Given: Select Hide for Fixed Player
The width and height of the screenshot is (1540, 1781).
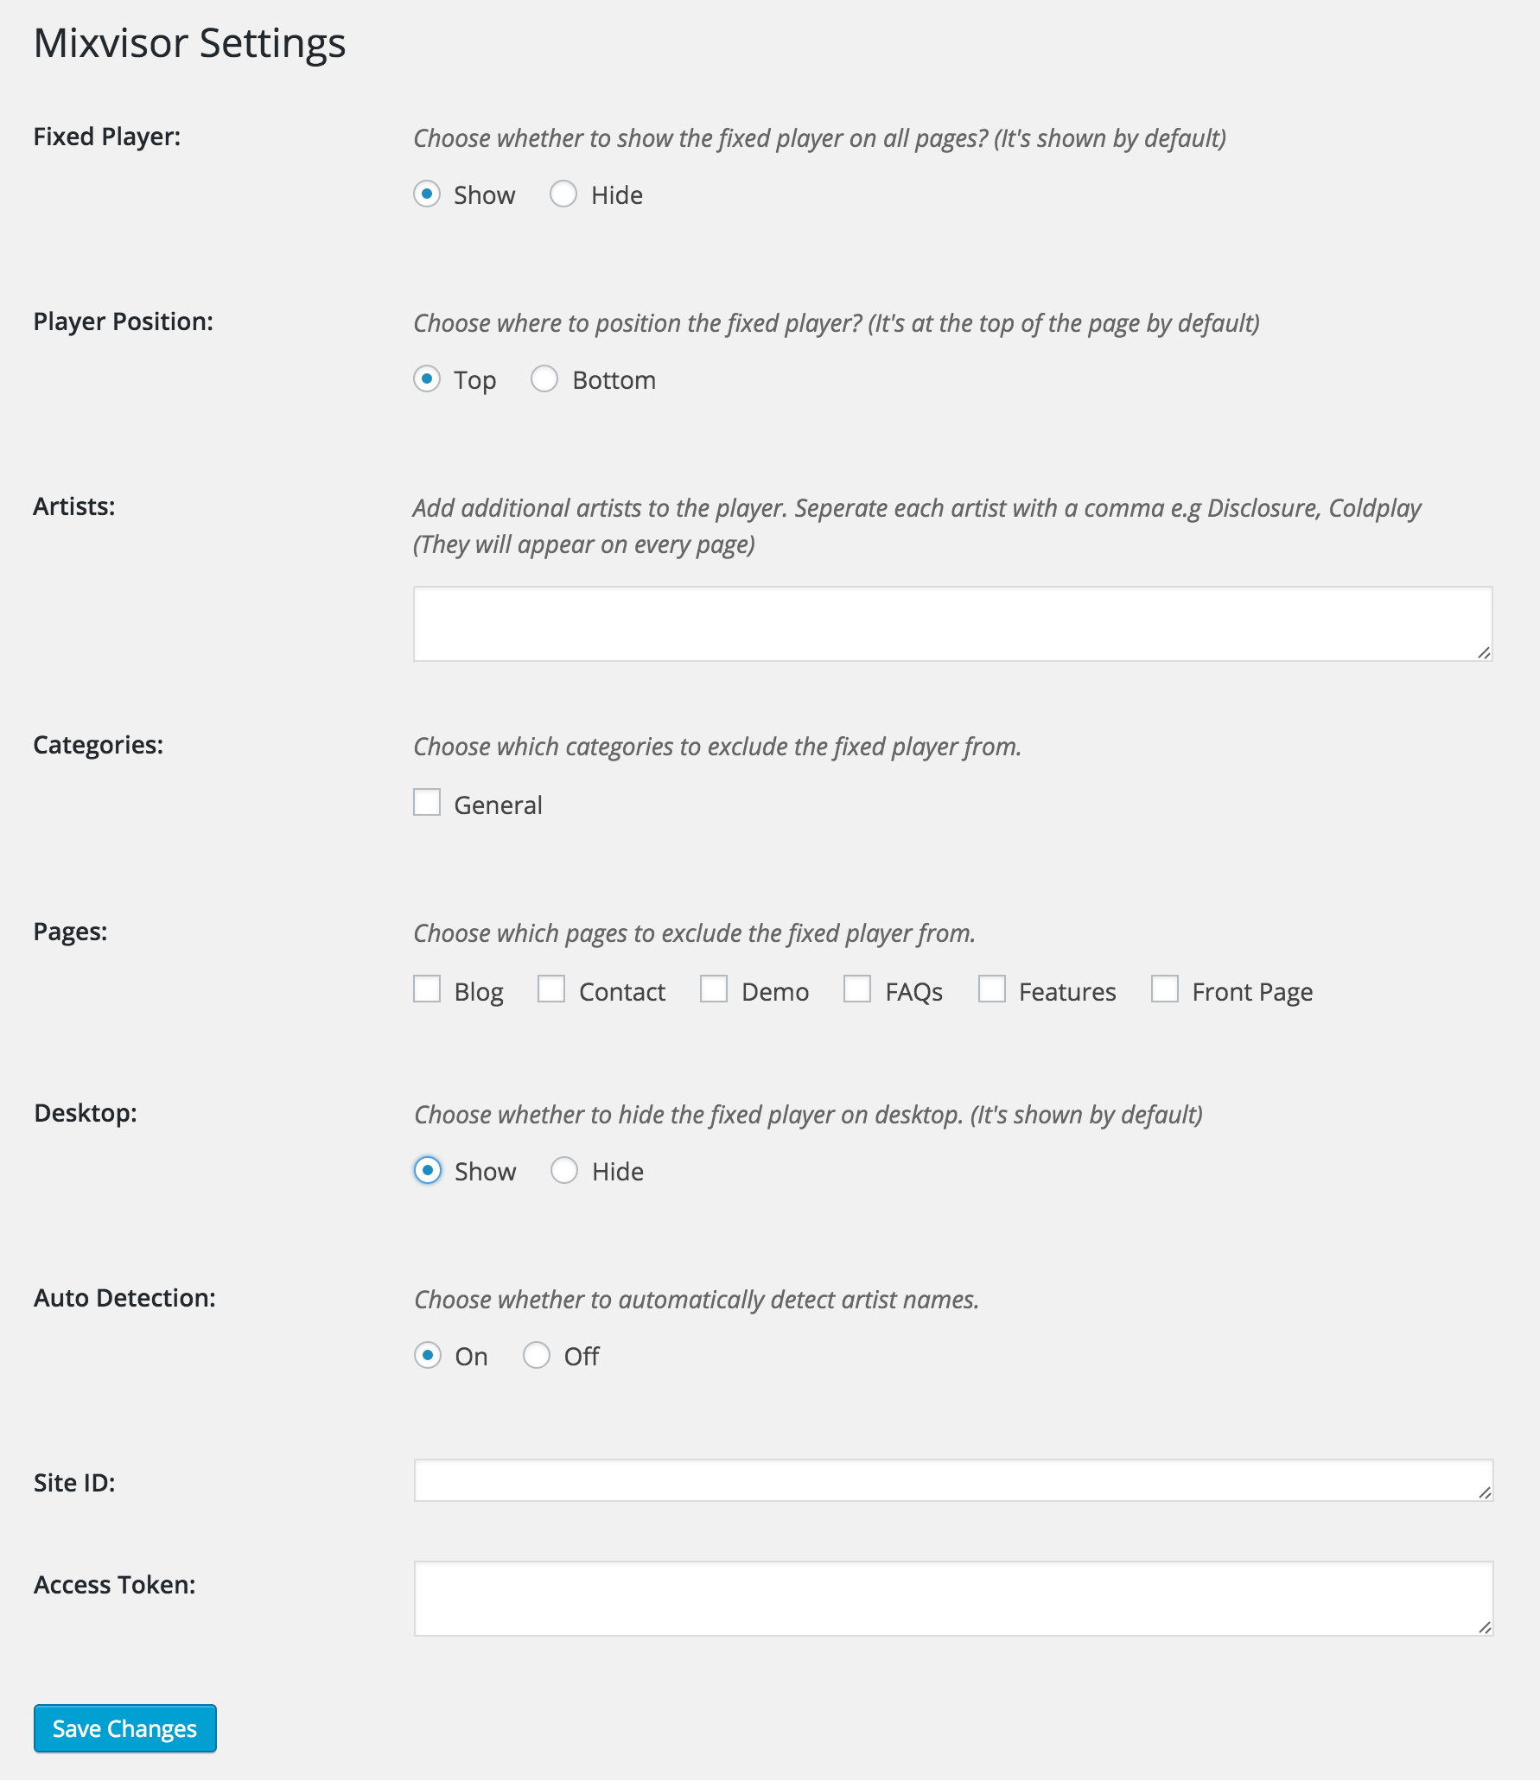Looking at the screenshot, I should [x=563, y=194].
